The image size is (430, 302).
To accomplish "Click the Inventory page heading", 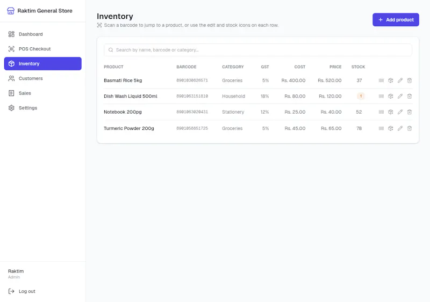I will point(115,16).
